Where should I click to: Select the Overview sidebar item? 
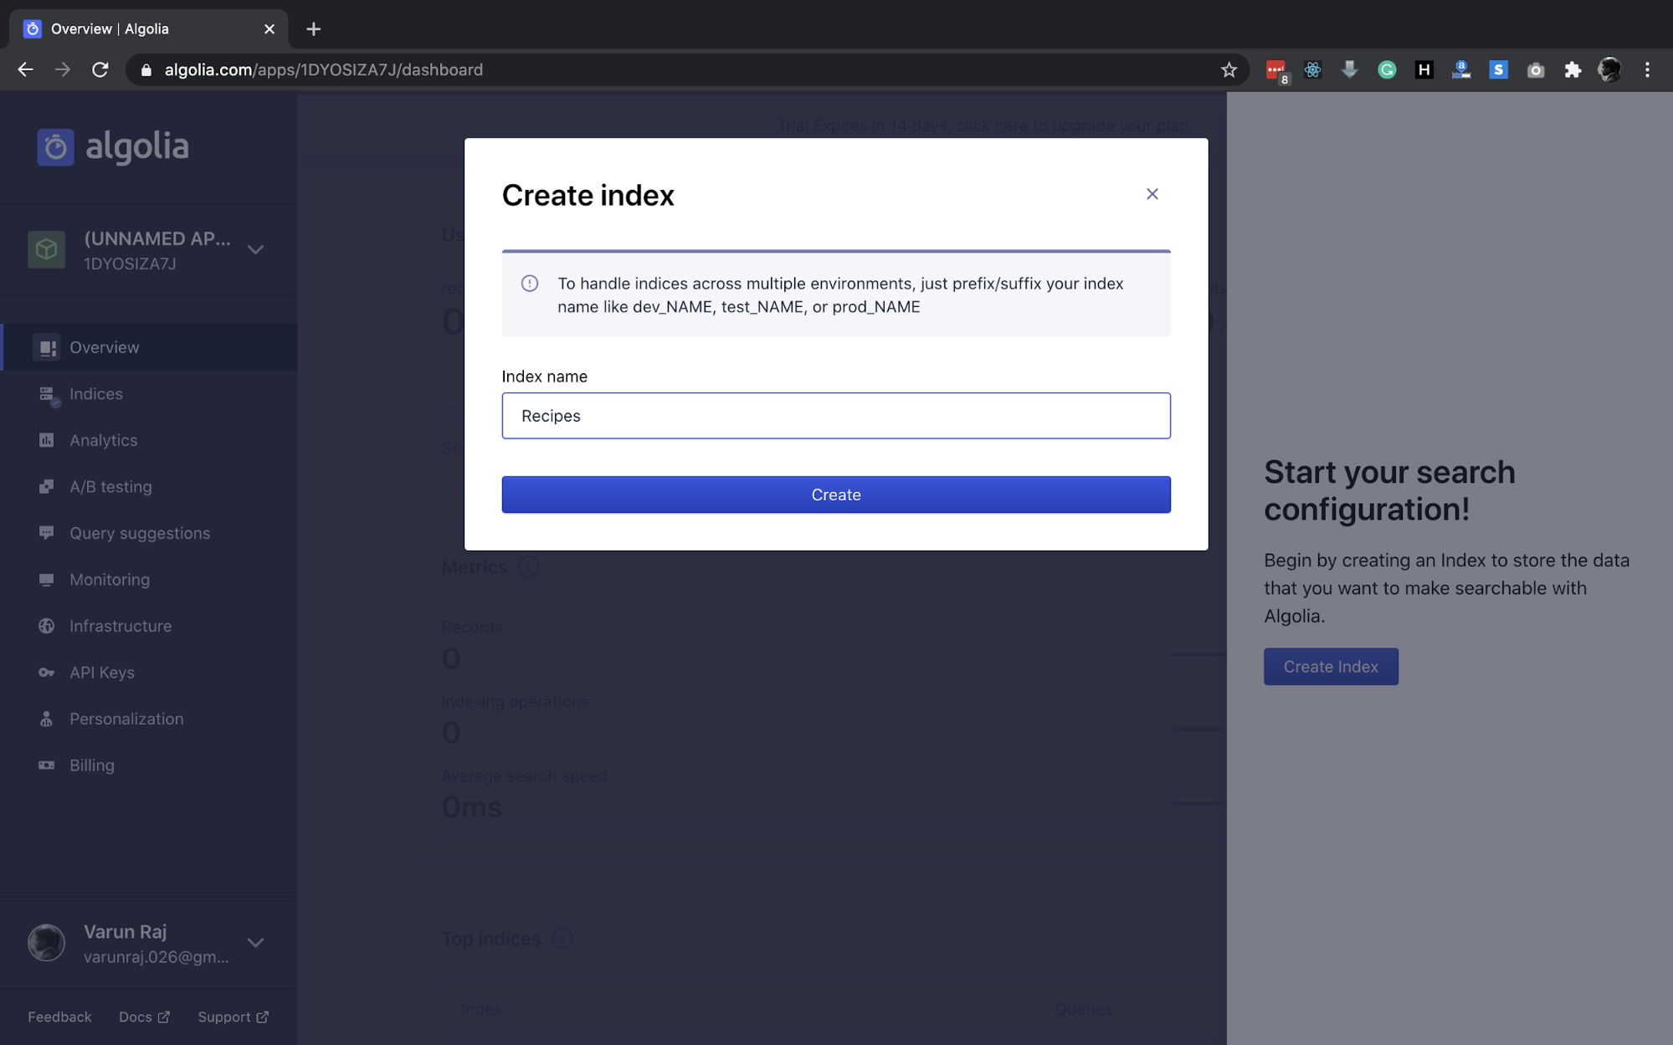click(x=104, y=347)
